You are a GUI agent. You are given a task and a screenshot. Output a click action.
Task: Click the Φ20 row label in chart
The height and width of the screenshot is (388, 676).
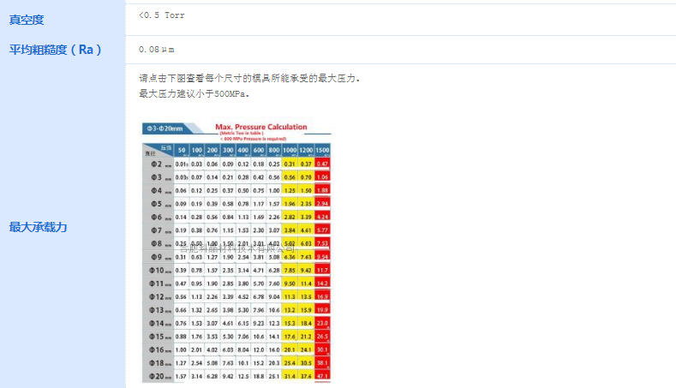pyautogui.click(x=159, y=376)
